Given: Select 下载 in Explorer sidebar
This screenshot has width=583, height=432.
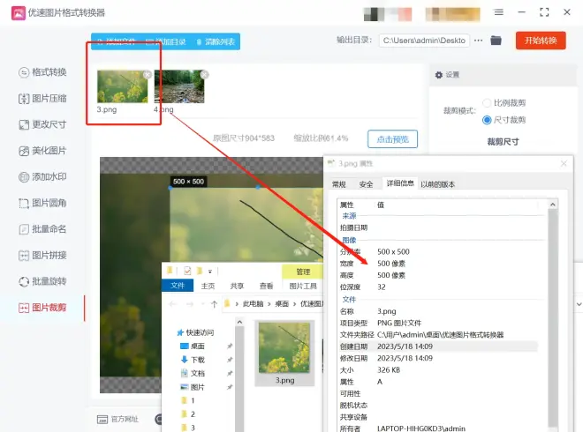Looking at the screenshot, I should (193, 360).
